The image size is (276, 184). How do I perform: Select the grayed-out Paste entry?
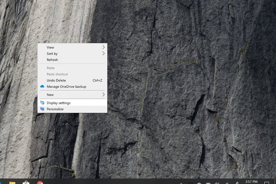pyautogui.click(x=72, y=68)
